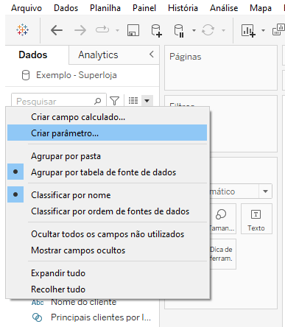Click the New Data Source icon
Screen dimensions: 285x327
(156, 30)
